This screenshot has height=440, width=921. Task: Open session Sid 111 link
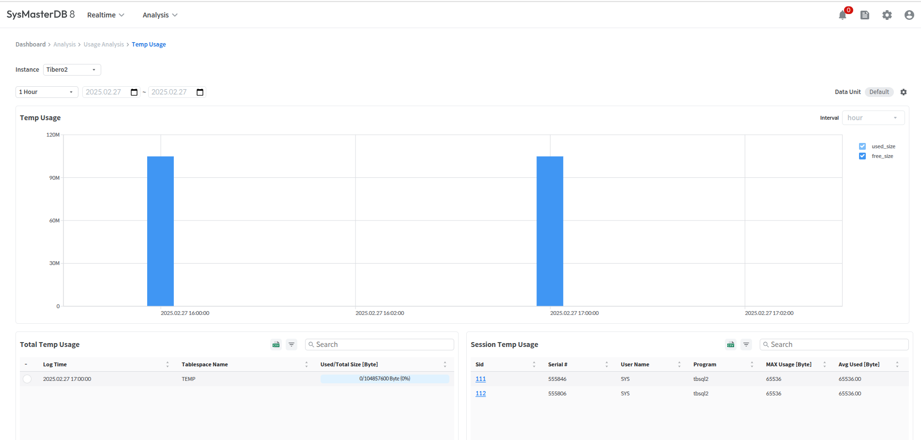480,379
